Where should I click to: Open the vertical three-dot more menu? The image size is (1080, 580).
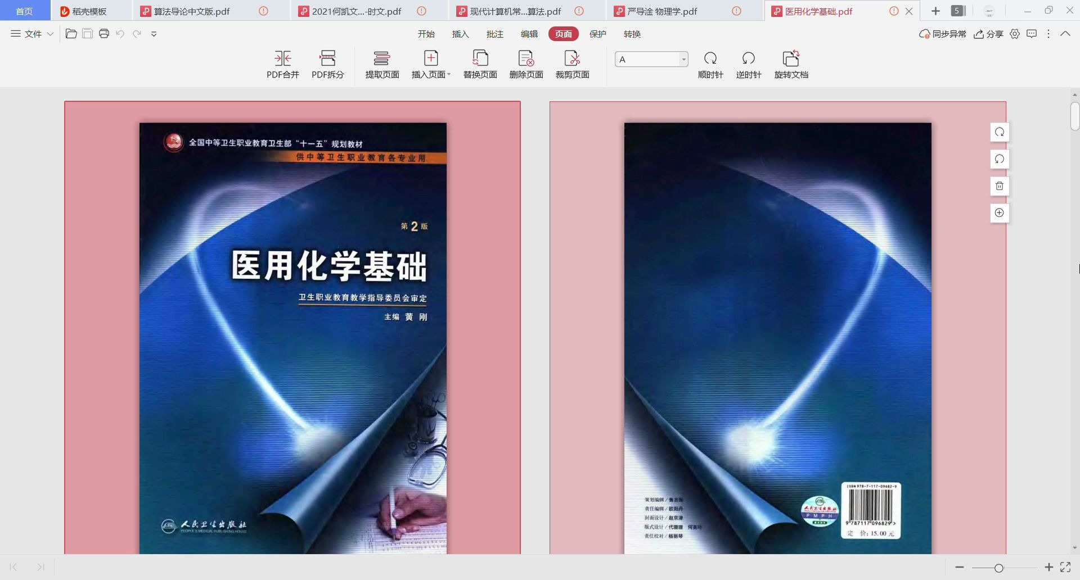(x=1048, y=34)
